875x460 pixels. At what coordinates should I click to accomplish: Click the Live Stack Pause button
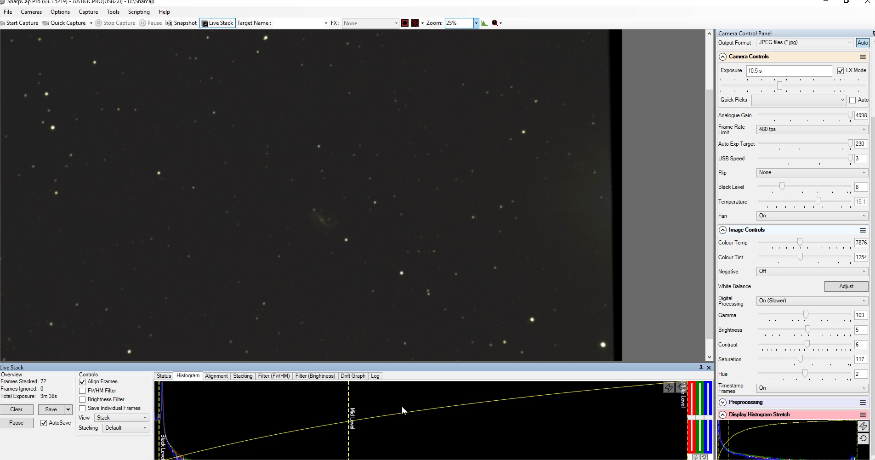click(17, 423)
